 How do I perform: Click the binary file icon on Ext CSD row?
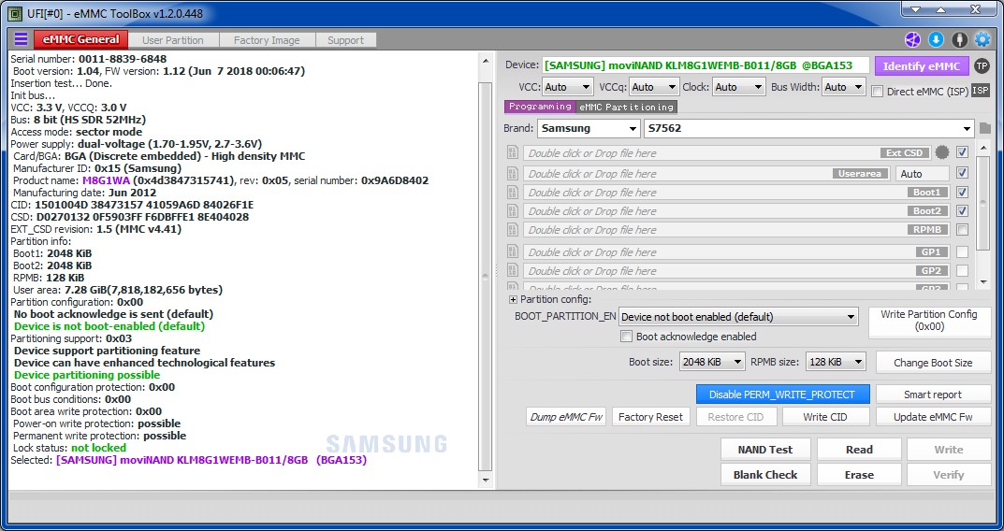[512, 152]
